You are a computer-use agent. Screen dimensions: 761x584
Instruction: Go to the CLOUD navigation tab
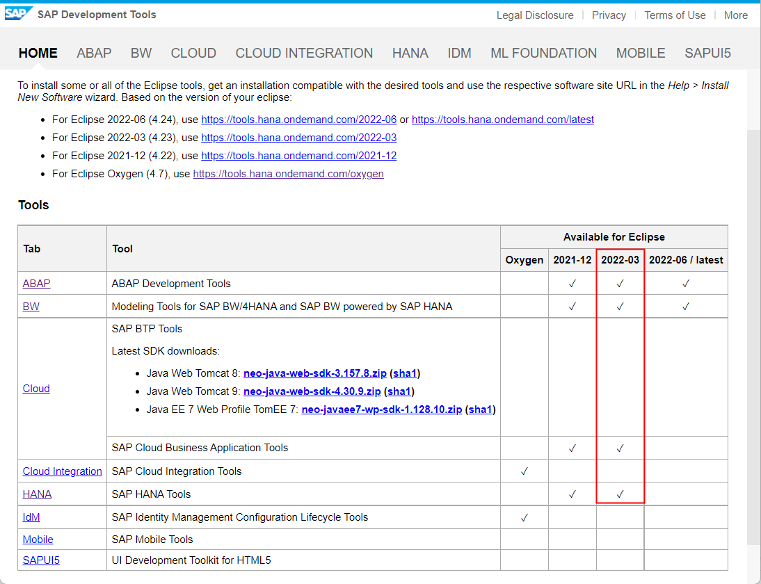pos(193,53)
